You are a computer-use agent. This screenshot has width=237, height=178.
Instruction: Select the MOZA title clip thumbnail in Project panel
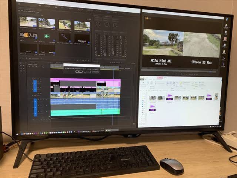[82, 39]
